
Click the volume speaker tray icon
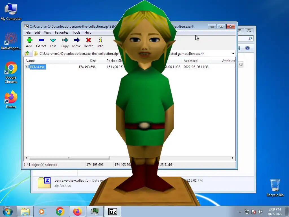coord(260,212)
